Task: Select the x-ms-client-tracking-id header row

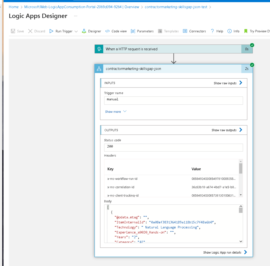Action: point(172,195)
